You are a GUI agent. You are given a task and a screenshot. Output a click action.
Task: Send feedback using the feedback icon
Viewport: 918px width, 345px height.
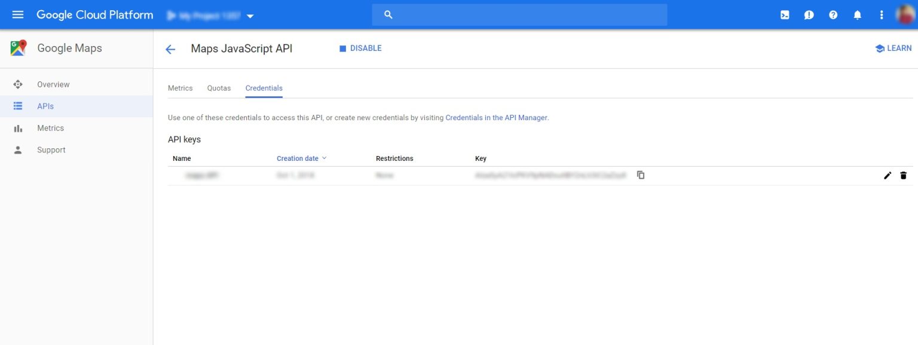pos(809,14)
